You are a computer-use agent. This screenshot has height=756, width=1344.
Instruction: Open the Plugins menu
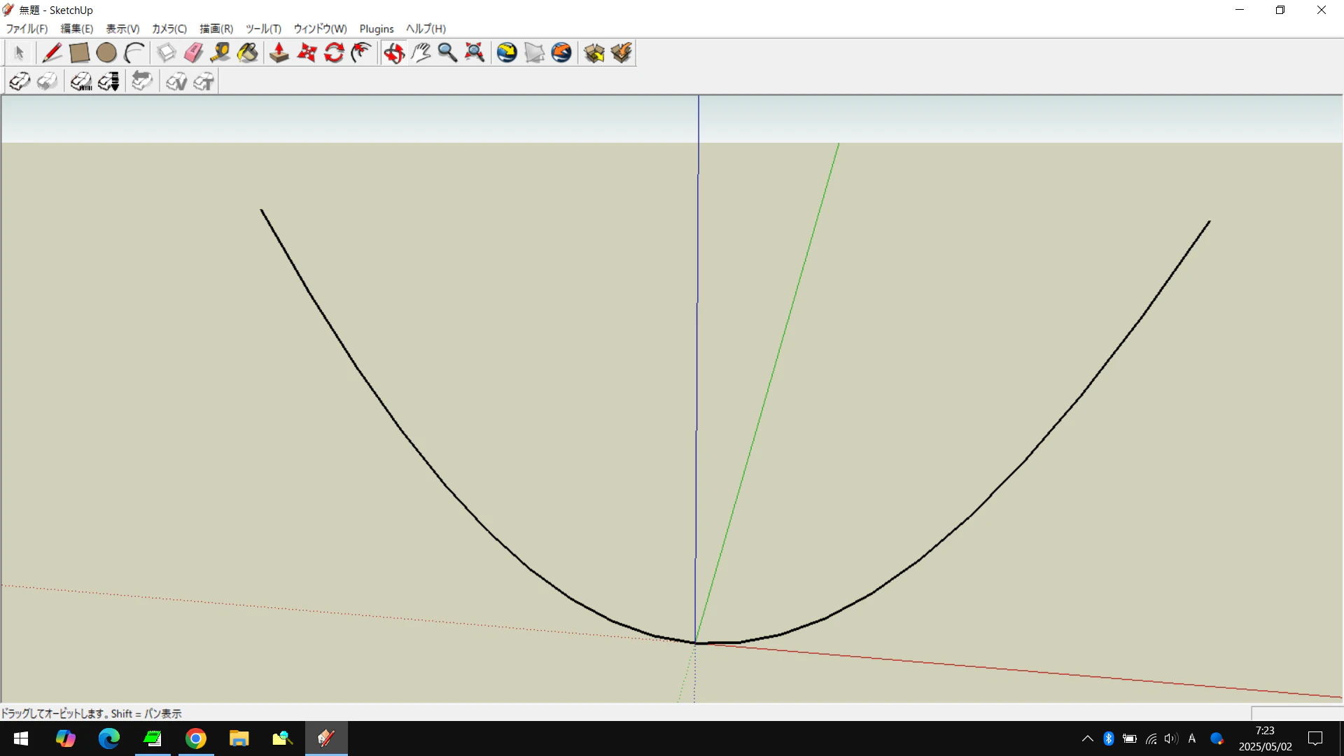point(377,29)
